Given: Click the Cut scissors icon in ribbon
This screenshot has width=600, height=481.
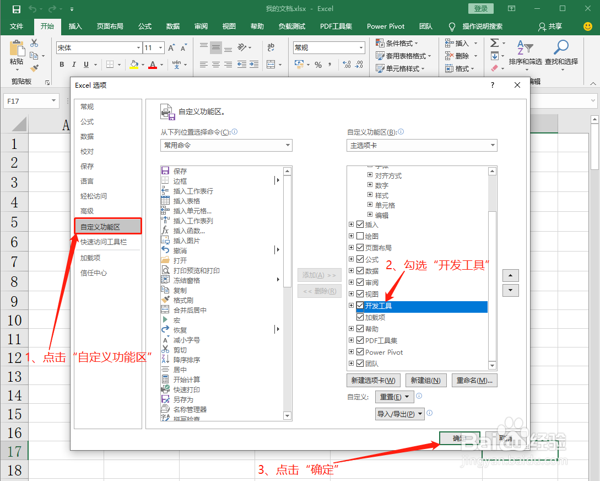Looking at the screenshot, I should coord(35,43).
